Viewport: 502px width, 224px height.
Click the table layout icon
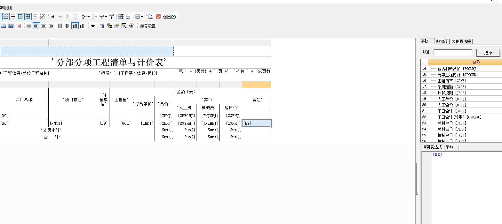[x=138, y=17]
